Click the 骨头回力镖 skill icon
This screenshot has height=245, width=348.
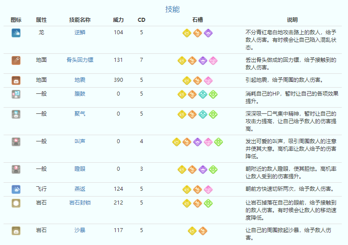coord(16,60)
